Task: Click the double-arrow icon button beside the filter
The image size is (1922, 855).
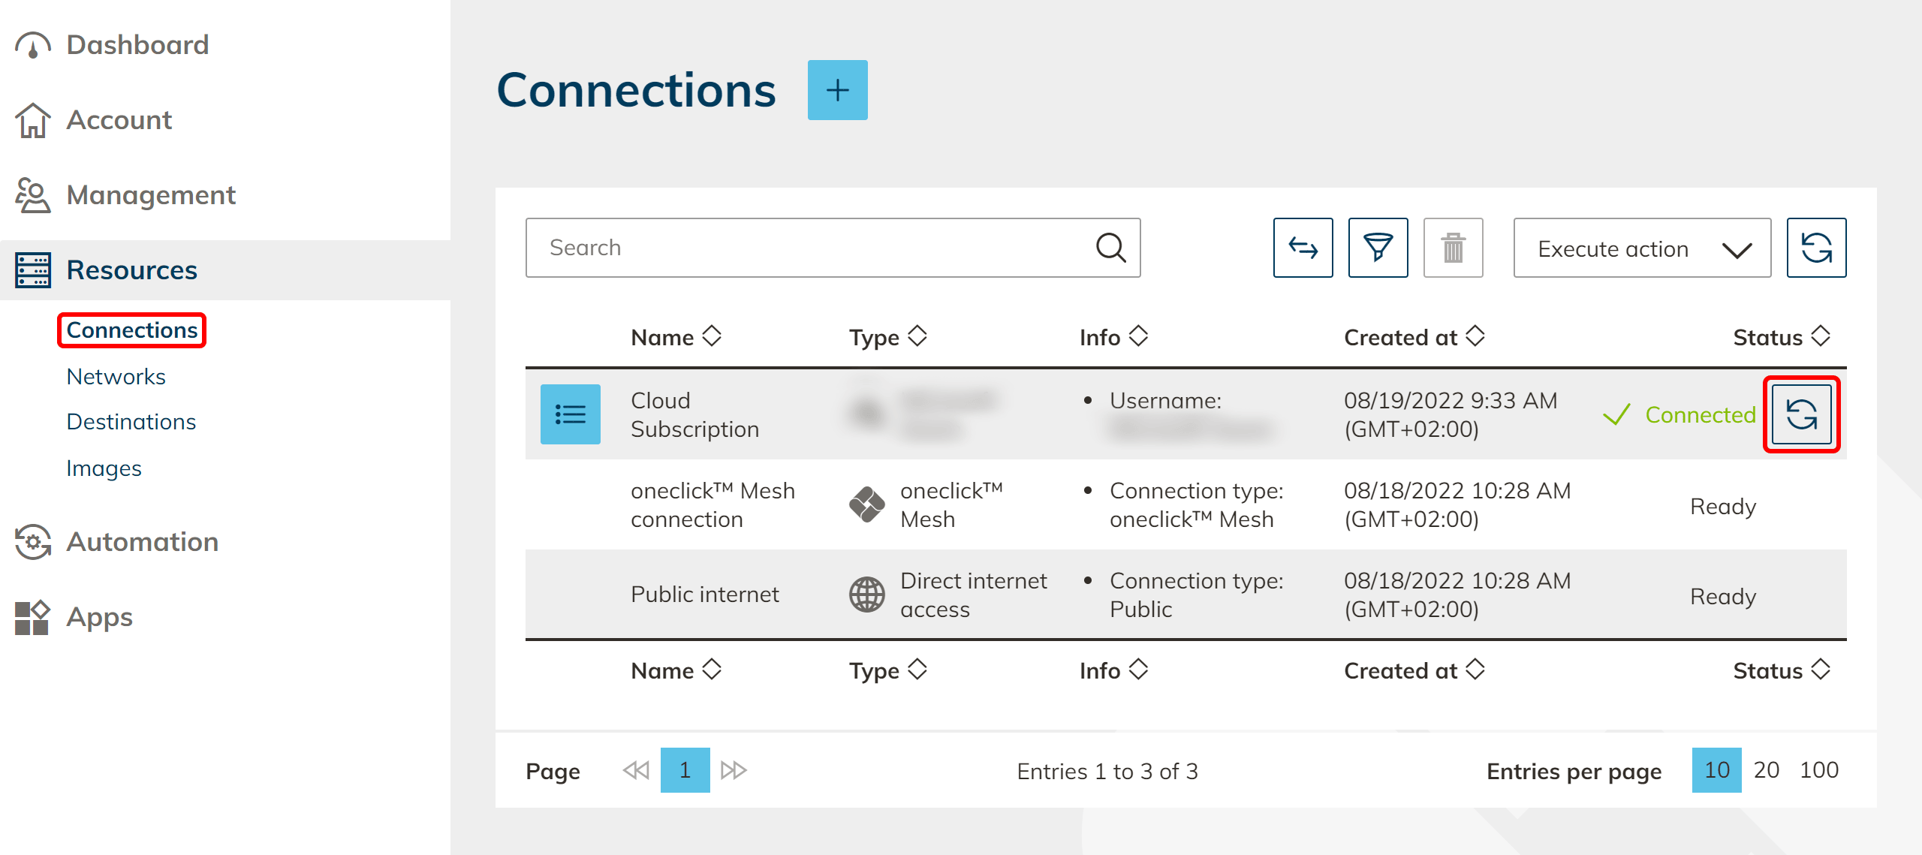Action: [1303, 248]
